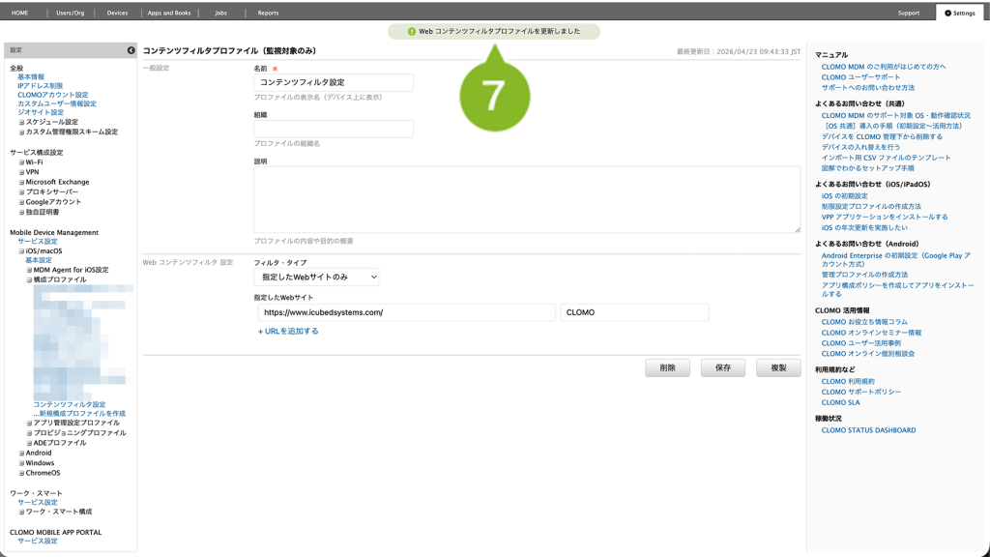Collapse the 設定 sidebar with arrow icon

coord(131,50)
